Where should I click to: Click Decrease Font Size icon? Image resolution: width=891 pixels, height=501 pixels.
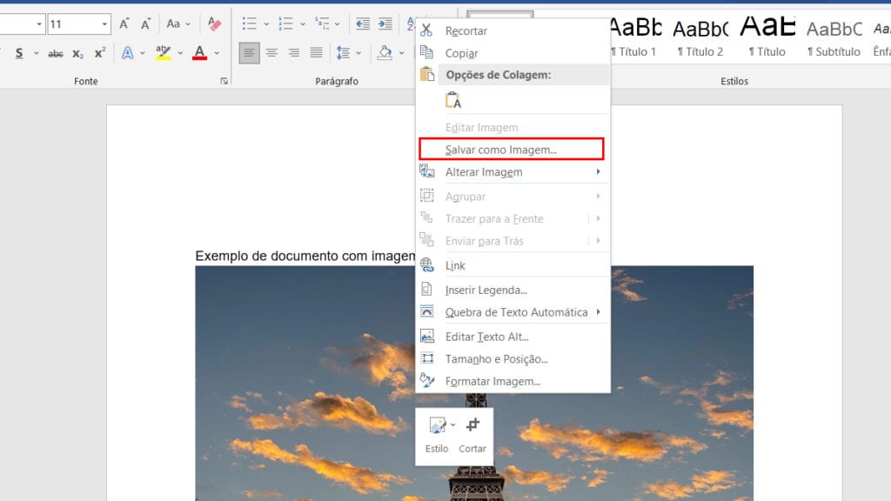(x=145, y=23)
